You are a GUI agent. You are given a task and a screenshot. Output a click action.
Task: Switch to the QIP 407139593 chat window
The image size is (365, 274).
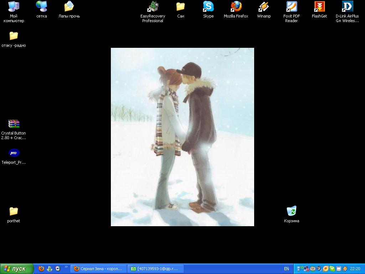tap(156, 269)
